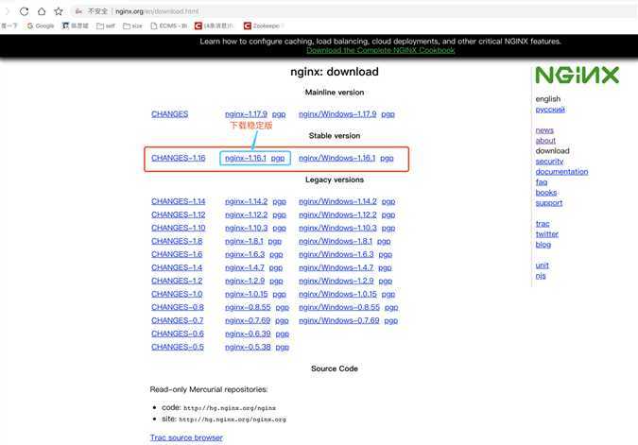
Task: Download nginx-1.4.7
Action: [245, 267]
